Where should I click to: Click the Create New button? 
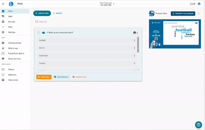click(42, 13)
